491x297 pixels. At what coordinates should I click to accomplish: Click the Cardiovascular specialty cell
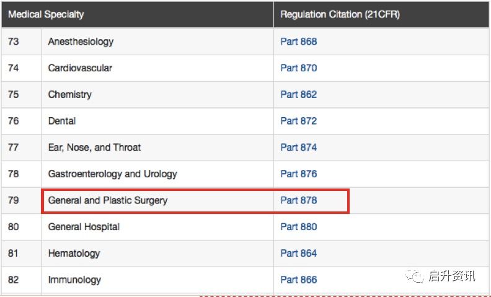(80, 68)
